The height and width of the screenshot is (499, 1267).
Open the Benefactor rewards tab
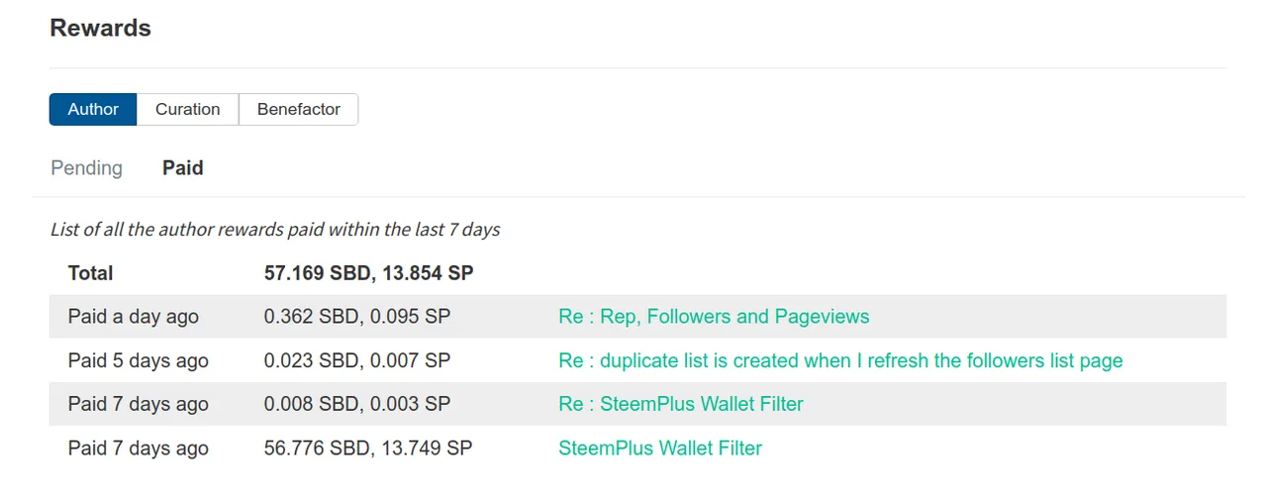tap(298, 109)
